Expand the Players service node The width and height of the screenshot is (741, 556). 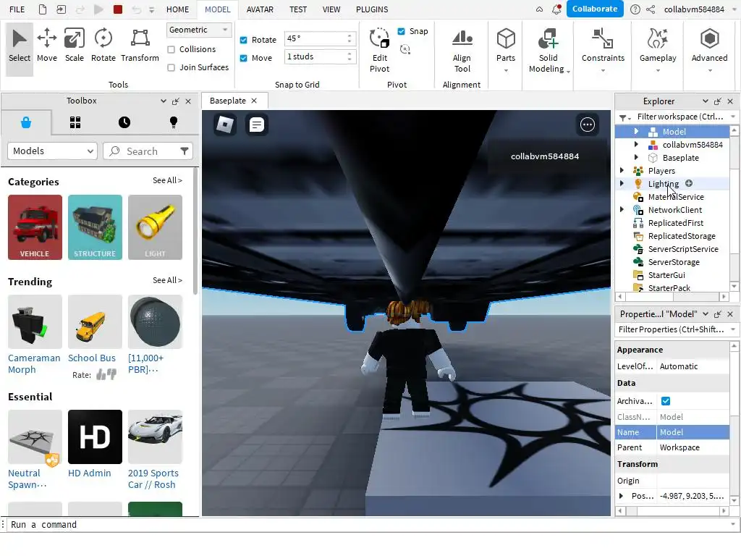622,170
